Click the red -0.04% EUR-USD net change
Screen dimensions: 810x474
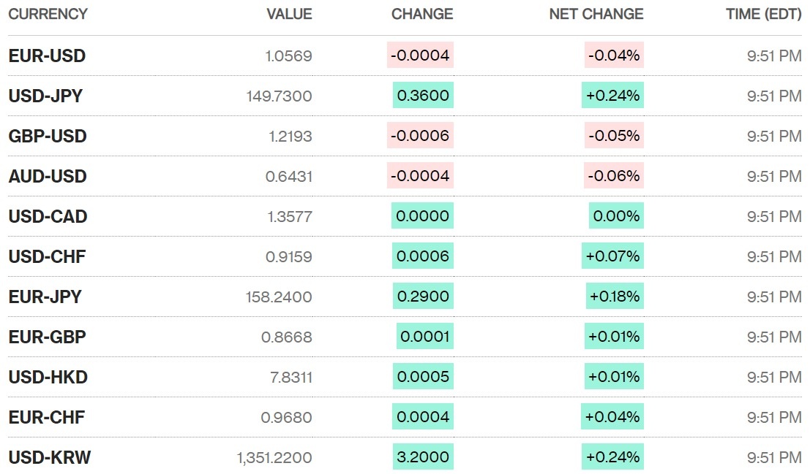click(614, 56)
